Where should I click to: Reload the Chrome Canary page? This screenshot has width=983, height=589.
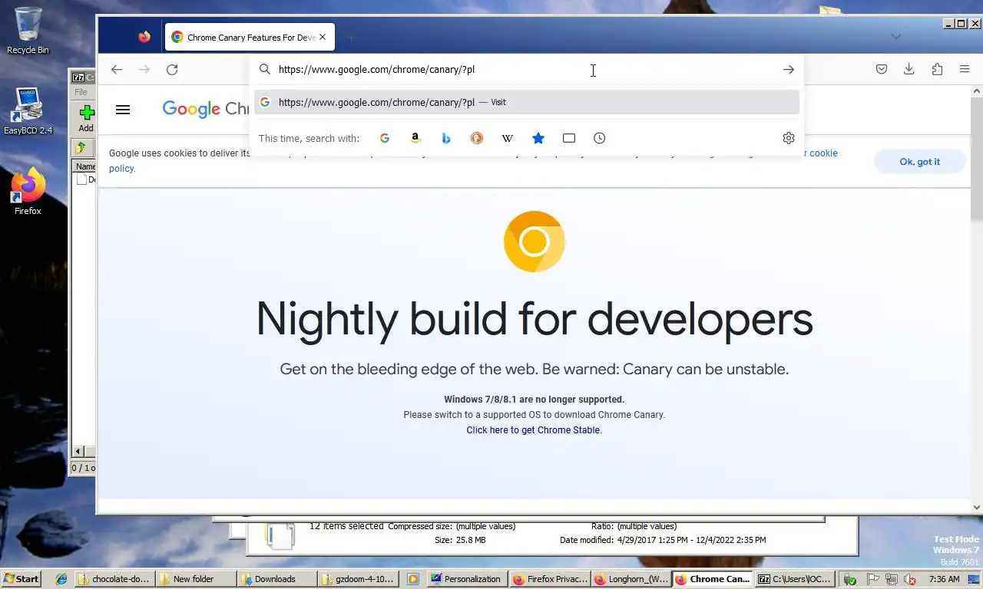(172, 70)
